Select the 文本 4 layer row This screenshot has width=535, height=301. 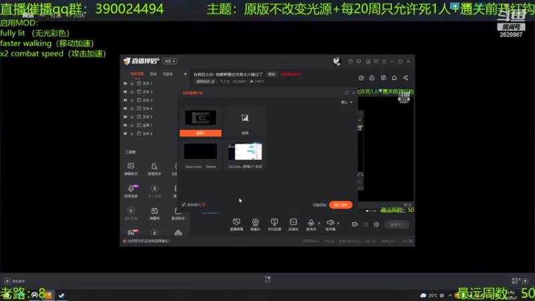pyautogui.click(x=149, y=108)
